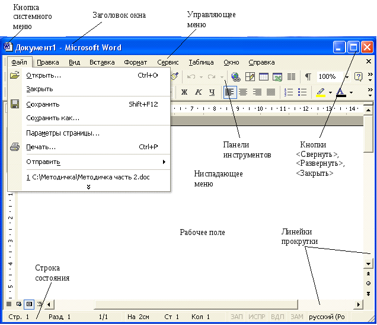
Task: Click the Redo arrow icon
Action: [x=212, y=77]
